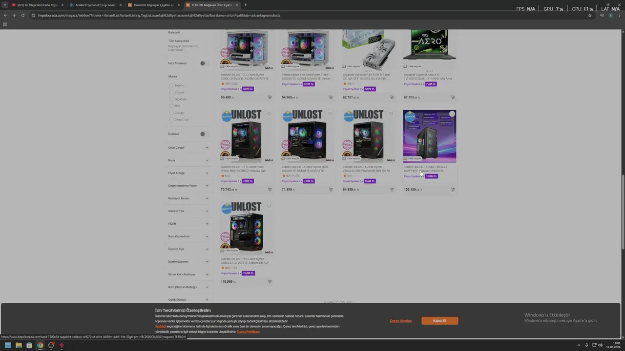Open the Çerez Politikası link
The width and height of the screenshot is (625, 351).
pyautogui.click(x=249, y=331)
